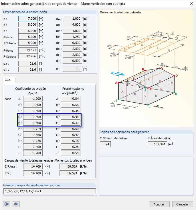196x210 pixels.
Task: Select the α2 angle field
Action: pos(28,70)
